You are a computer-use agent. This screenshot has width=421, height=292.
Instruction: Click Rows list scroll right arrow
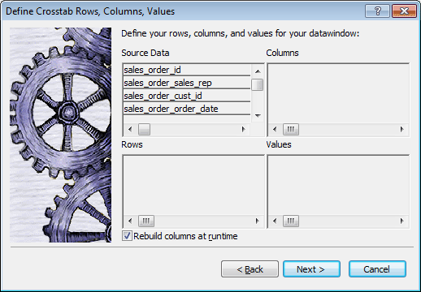(257, 221)
